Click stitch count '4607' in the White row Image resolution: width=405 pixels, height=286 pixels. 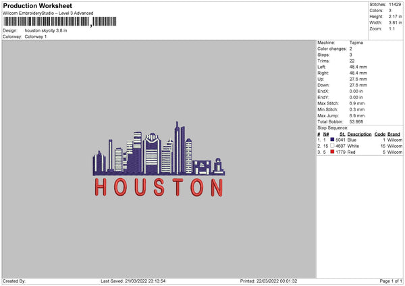340,146
